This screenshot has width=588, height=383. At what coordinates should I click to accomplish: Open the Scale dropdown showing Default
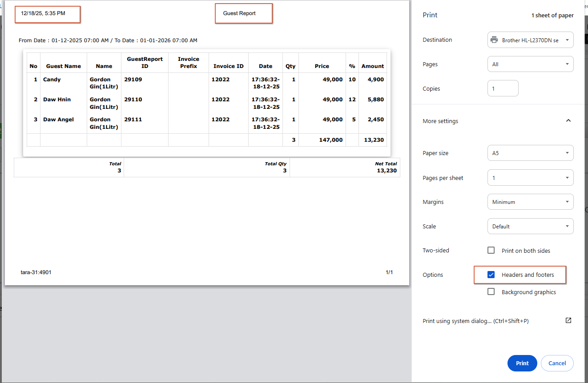point(530,226)
